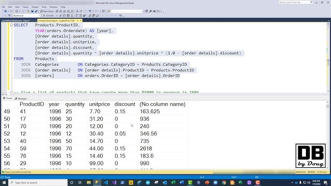331x186 pixels.
Task: Switch to the Northwind - Demo tab
Action: tap(16, 21)
